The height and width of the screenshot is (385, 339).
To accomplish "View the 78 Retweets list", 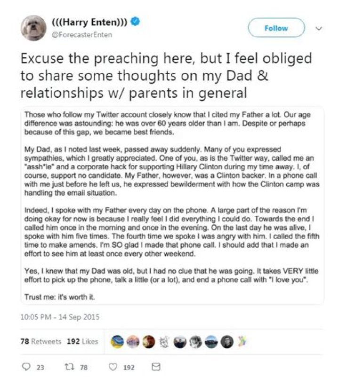I will point(40,341).
